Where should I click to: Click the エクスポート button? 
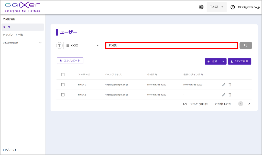click(70, 61)
